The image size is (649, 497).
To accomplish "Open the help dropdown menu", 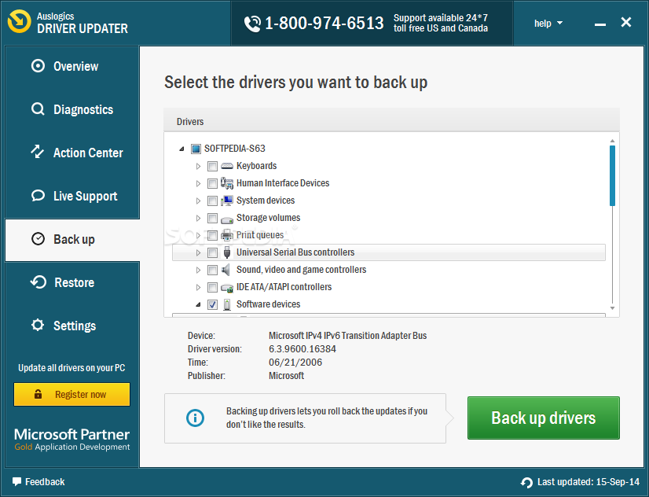I will 548,23.
